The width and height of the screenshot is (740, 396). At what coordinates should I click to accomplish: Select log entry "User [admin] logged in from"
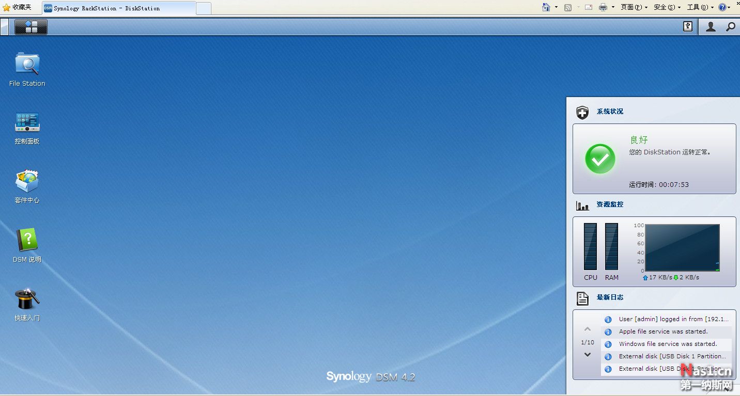[667, 320]
